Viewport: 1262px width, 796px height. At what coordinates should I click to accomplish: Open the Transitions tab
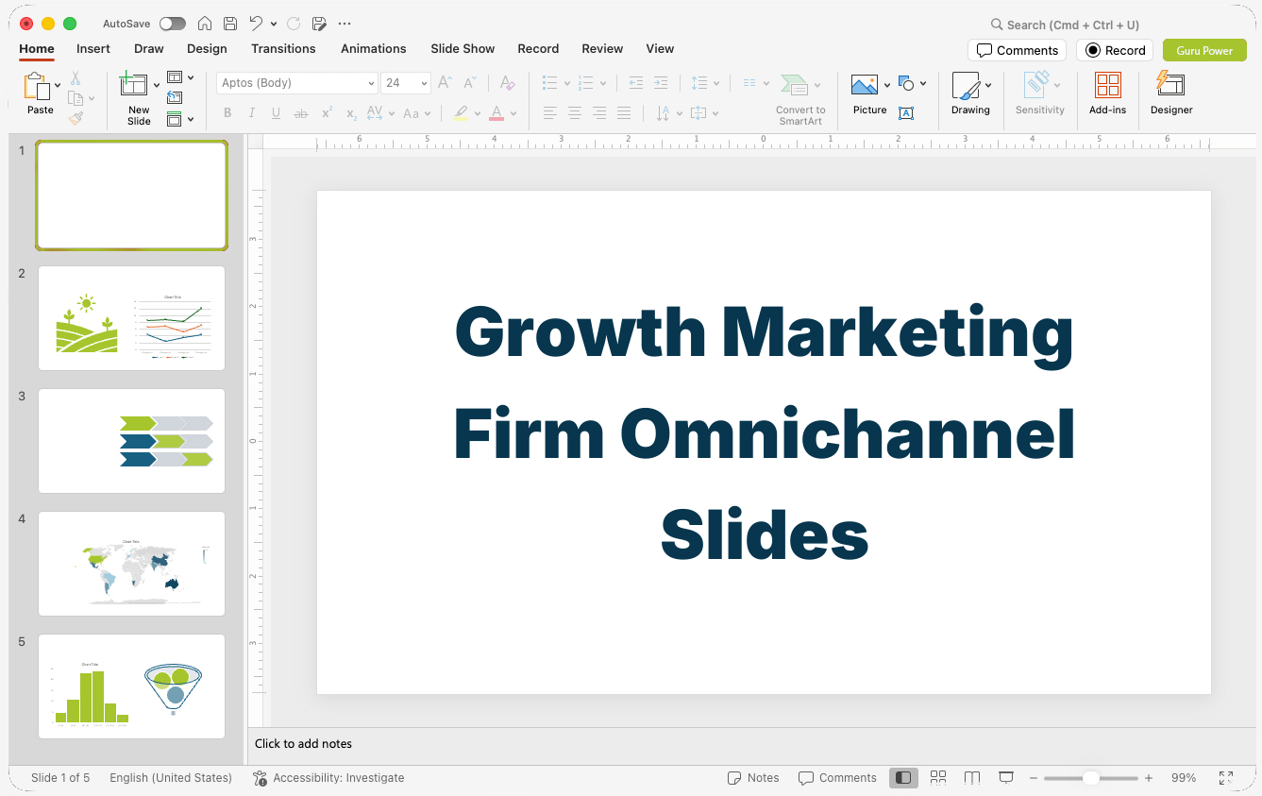283,48
